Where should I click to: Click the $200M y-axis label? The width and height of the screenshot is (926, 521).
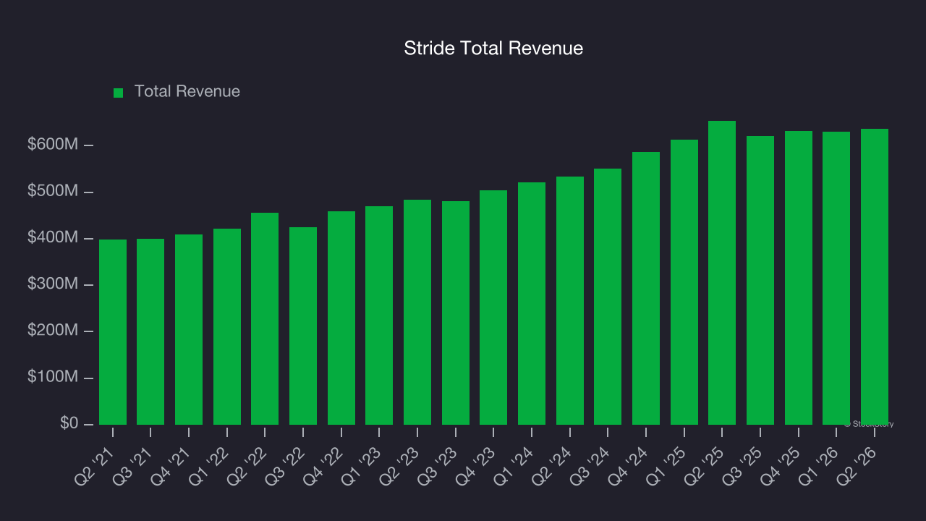click(53, 330)
